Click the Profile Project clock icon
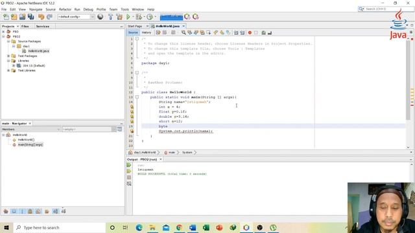 coord(150,17)
